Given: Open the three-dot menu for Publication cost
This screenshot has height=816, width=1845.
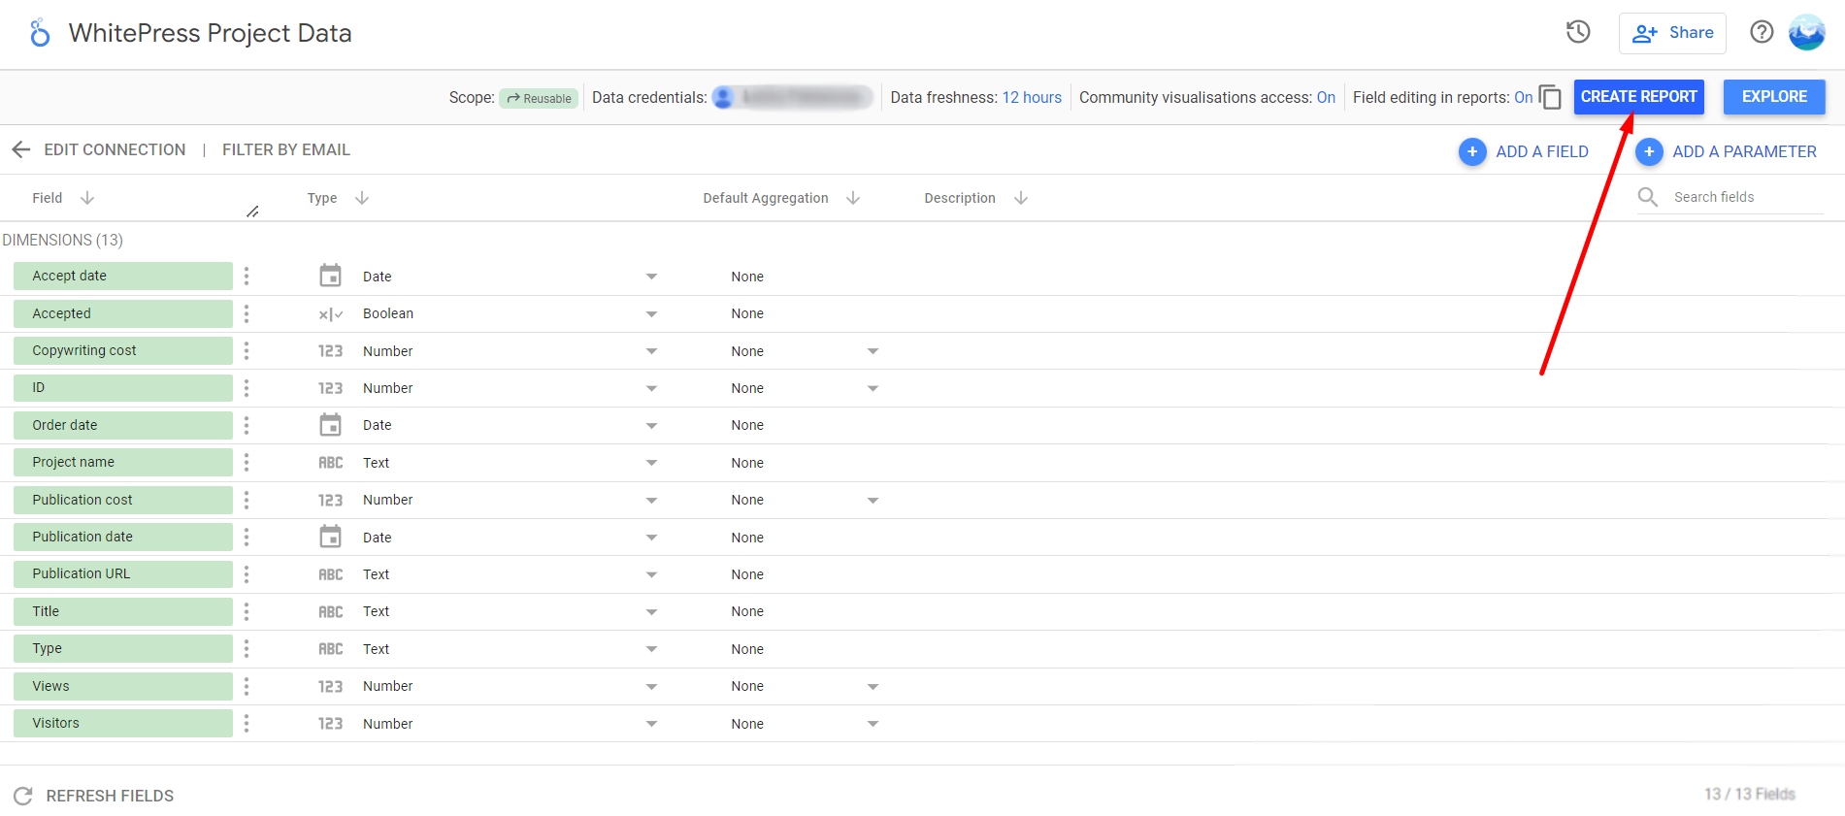Looking at the screenshot, I should [x=247, y=500].
